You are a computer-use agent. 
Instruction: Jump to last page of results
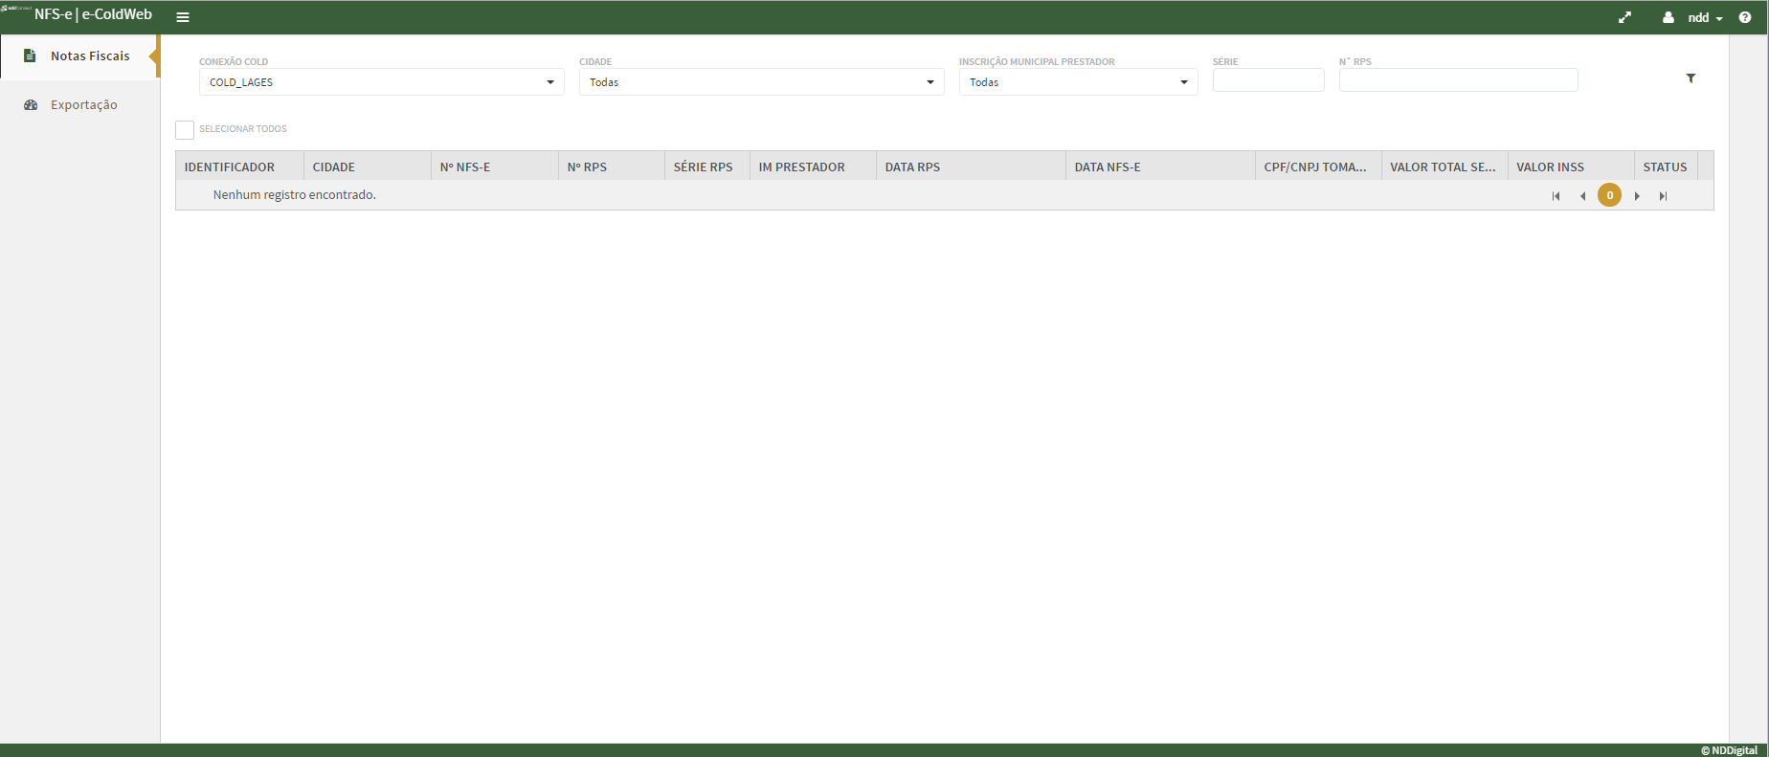(1663, 195)
